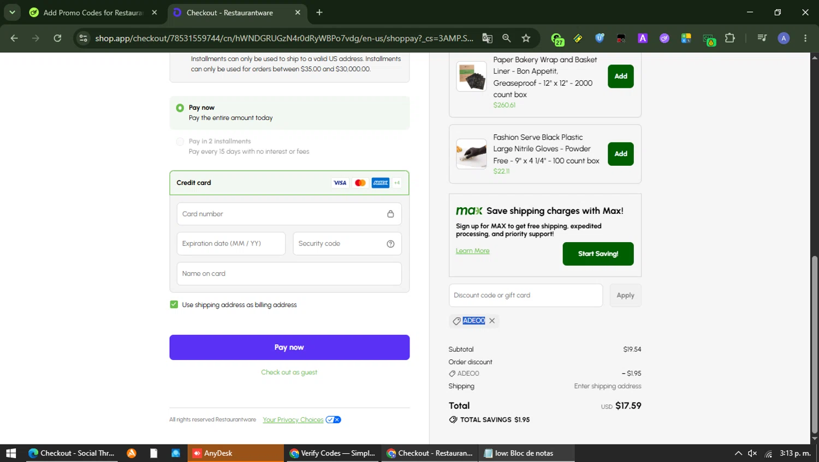Image resolution: width=819 pixels, height=462 pixels.
Task: Click the Name on card field
Action: coord(289,274)
